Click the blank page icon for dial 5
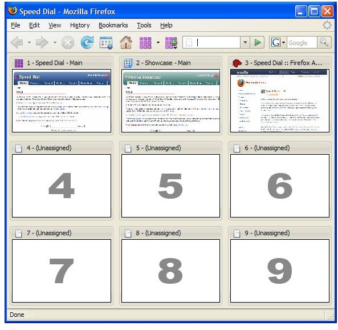 (x=128, y=148)
